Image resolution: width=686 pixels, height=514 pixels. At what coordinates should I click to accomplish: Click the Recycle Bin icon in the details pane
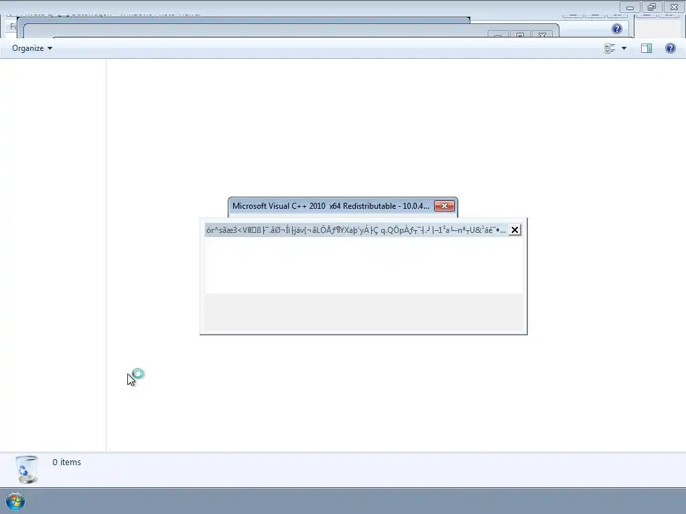tap(26, 469)
